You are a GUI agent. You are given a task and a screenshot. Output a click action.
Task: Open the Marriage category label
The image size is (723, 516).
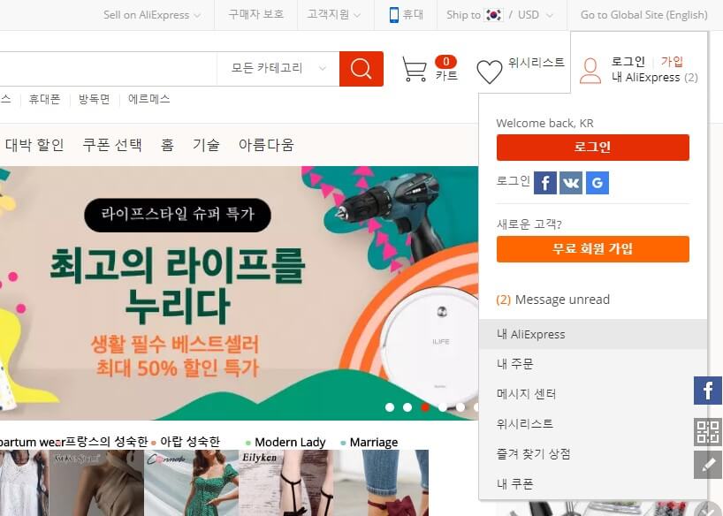pos(374,442)
